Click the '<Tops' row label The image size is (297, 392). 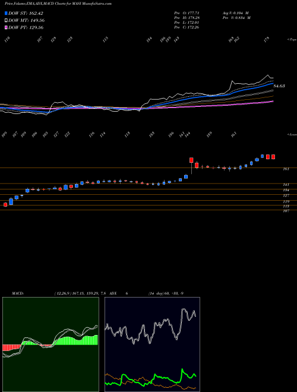(292, 40)
